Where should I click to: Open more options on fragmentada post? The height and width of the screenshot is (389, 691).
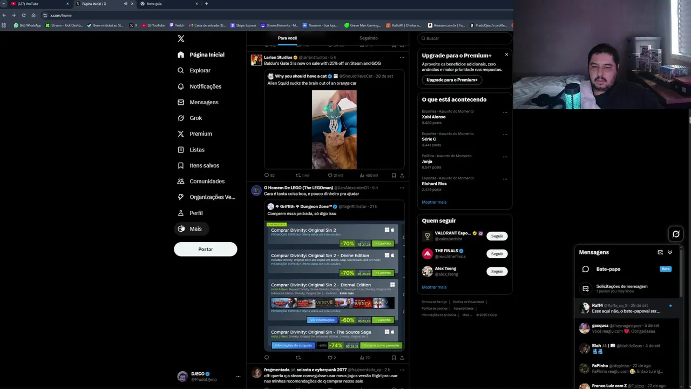402,370
